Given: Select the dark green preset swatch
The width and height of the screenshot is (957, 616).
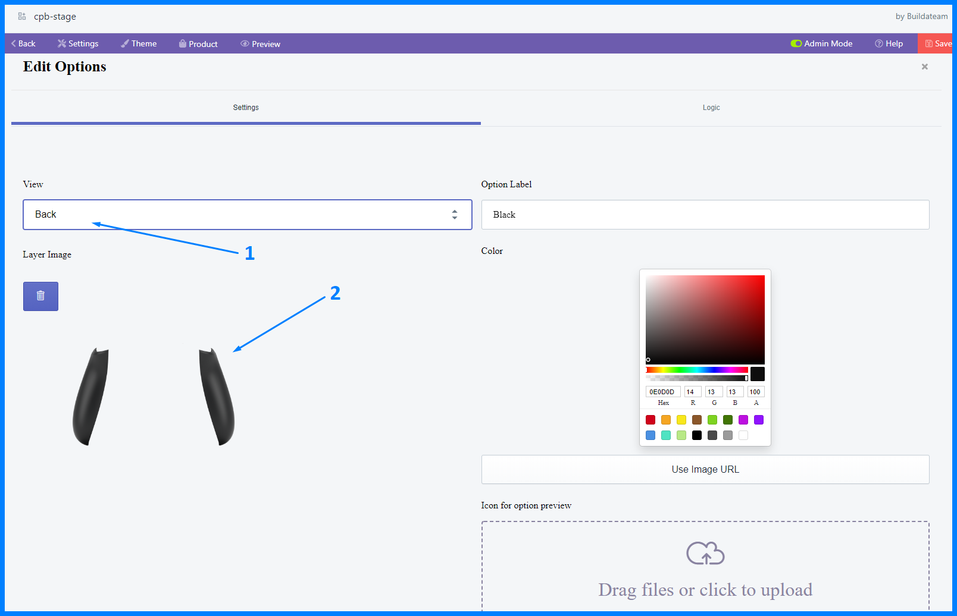Looking at the screenshot, I should pyautogui.click(x=728, y=420).
